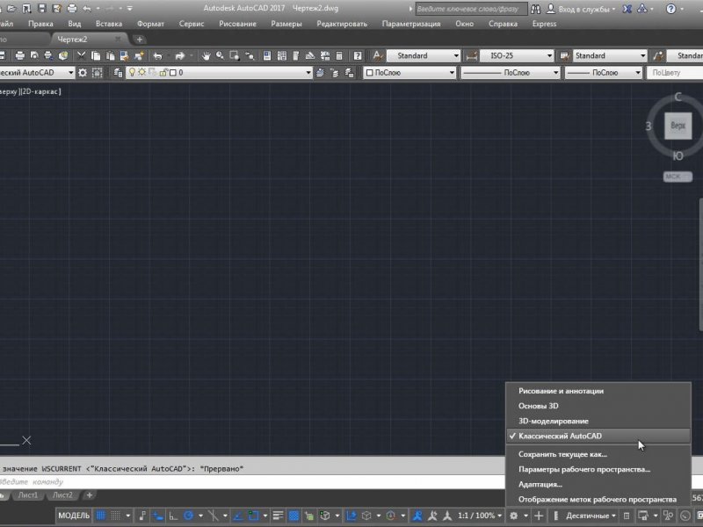Click the МСК coordinate system button
Image resolution: width=703 pixels, height=527 pixels.
(678, 177)
